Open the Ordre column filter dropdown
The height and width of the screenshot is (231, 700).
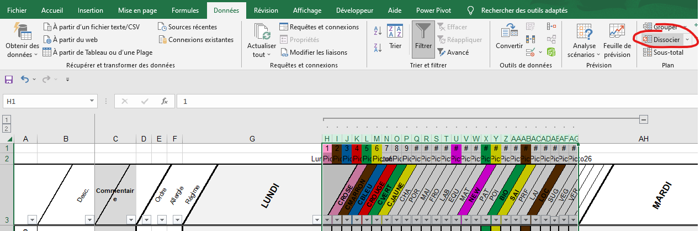[x=146, y=220]
